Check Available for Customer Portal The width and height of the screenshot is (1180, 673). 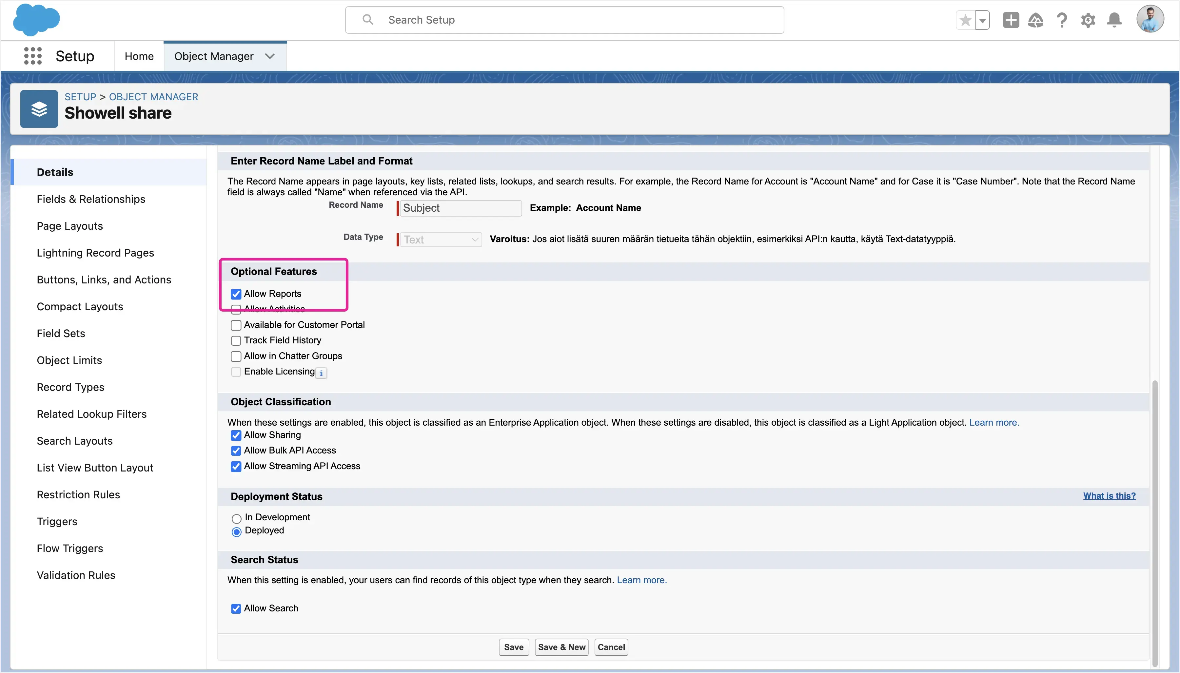tap(236, 325)
